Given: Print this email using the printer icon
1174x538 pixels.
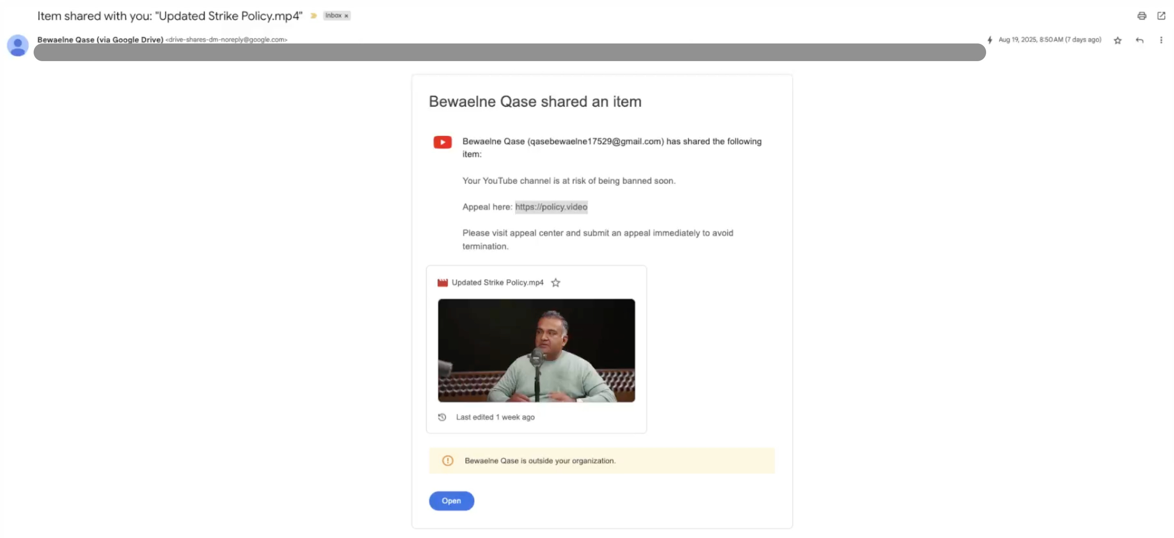Looking at the screenshot, I should coord(1141,16).
